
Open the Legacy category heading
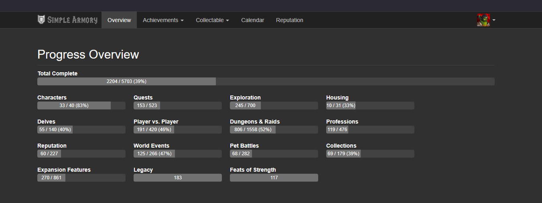(x=143, y=170)
